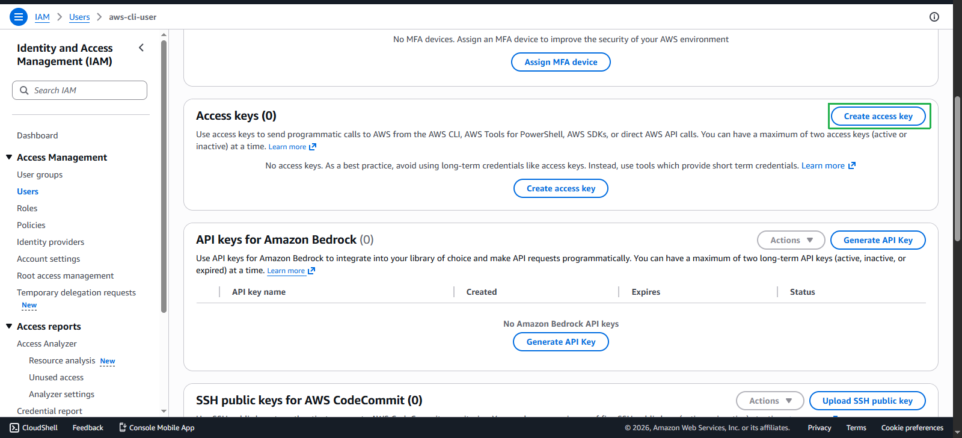
Task: Open Learn more link about short term credentials
Action: pyautogui.click(x=823, y=165)
